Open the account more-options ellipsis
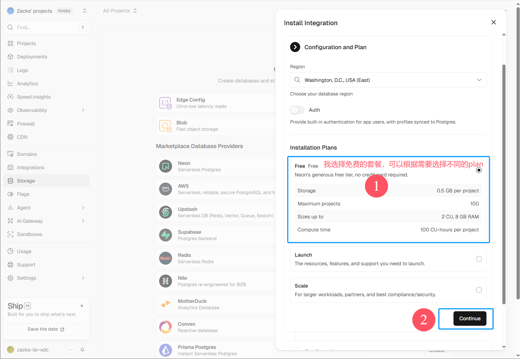Viewport: 520px width, 359px height. [x=71, y=350]
